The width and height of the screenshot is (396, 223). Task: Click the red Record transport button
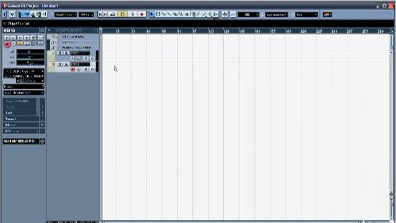click(142, 14)
